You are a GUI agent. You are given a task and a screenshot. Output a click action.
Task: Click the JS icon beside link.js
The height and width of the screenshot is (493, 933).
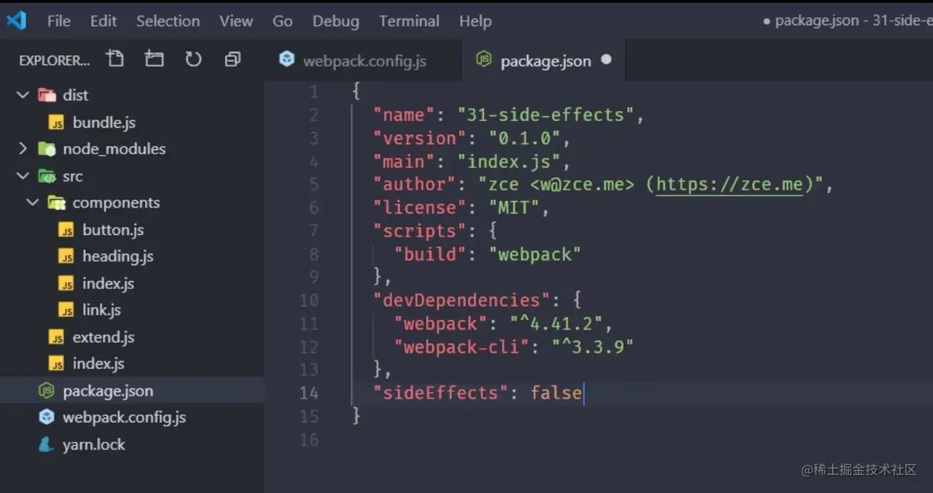66,311
